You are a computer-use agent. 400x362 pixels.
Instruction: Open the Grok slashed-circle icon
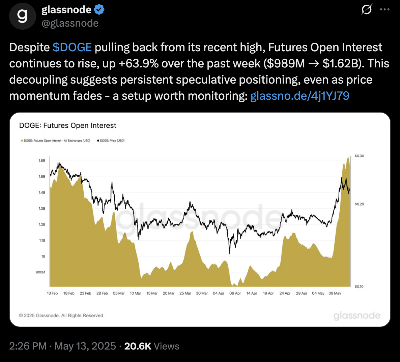point(366,10)
